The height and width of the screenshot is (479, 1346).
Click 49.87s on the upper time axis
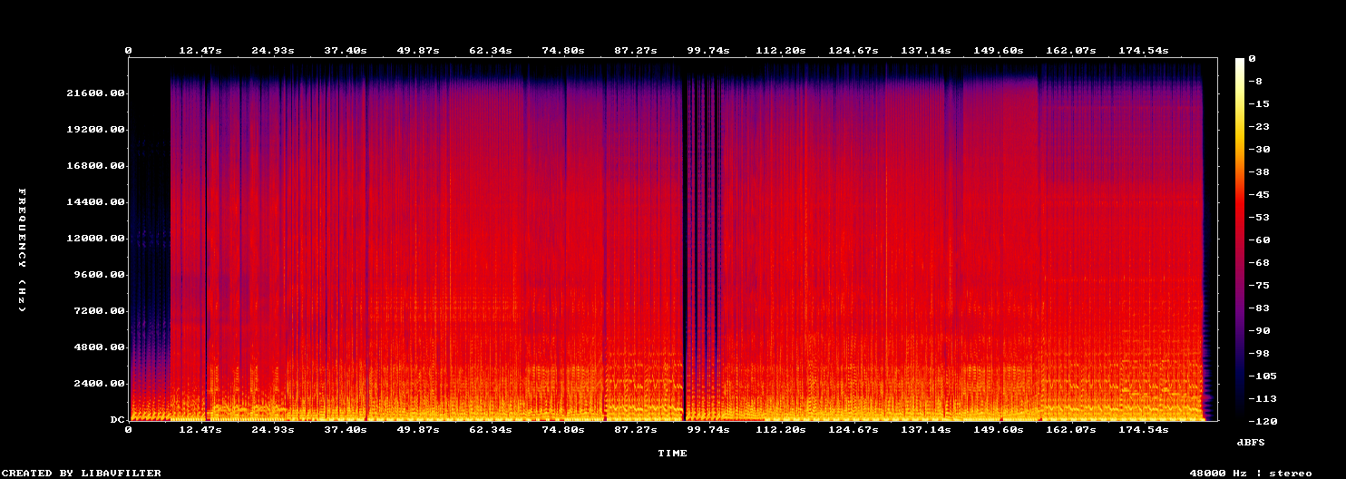point(418,51)
